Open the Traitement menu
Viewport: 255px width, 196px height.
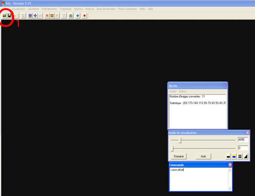65,9
